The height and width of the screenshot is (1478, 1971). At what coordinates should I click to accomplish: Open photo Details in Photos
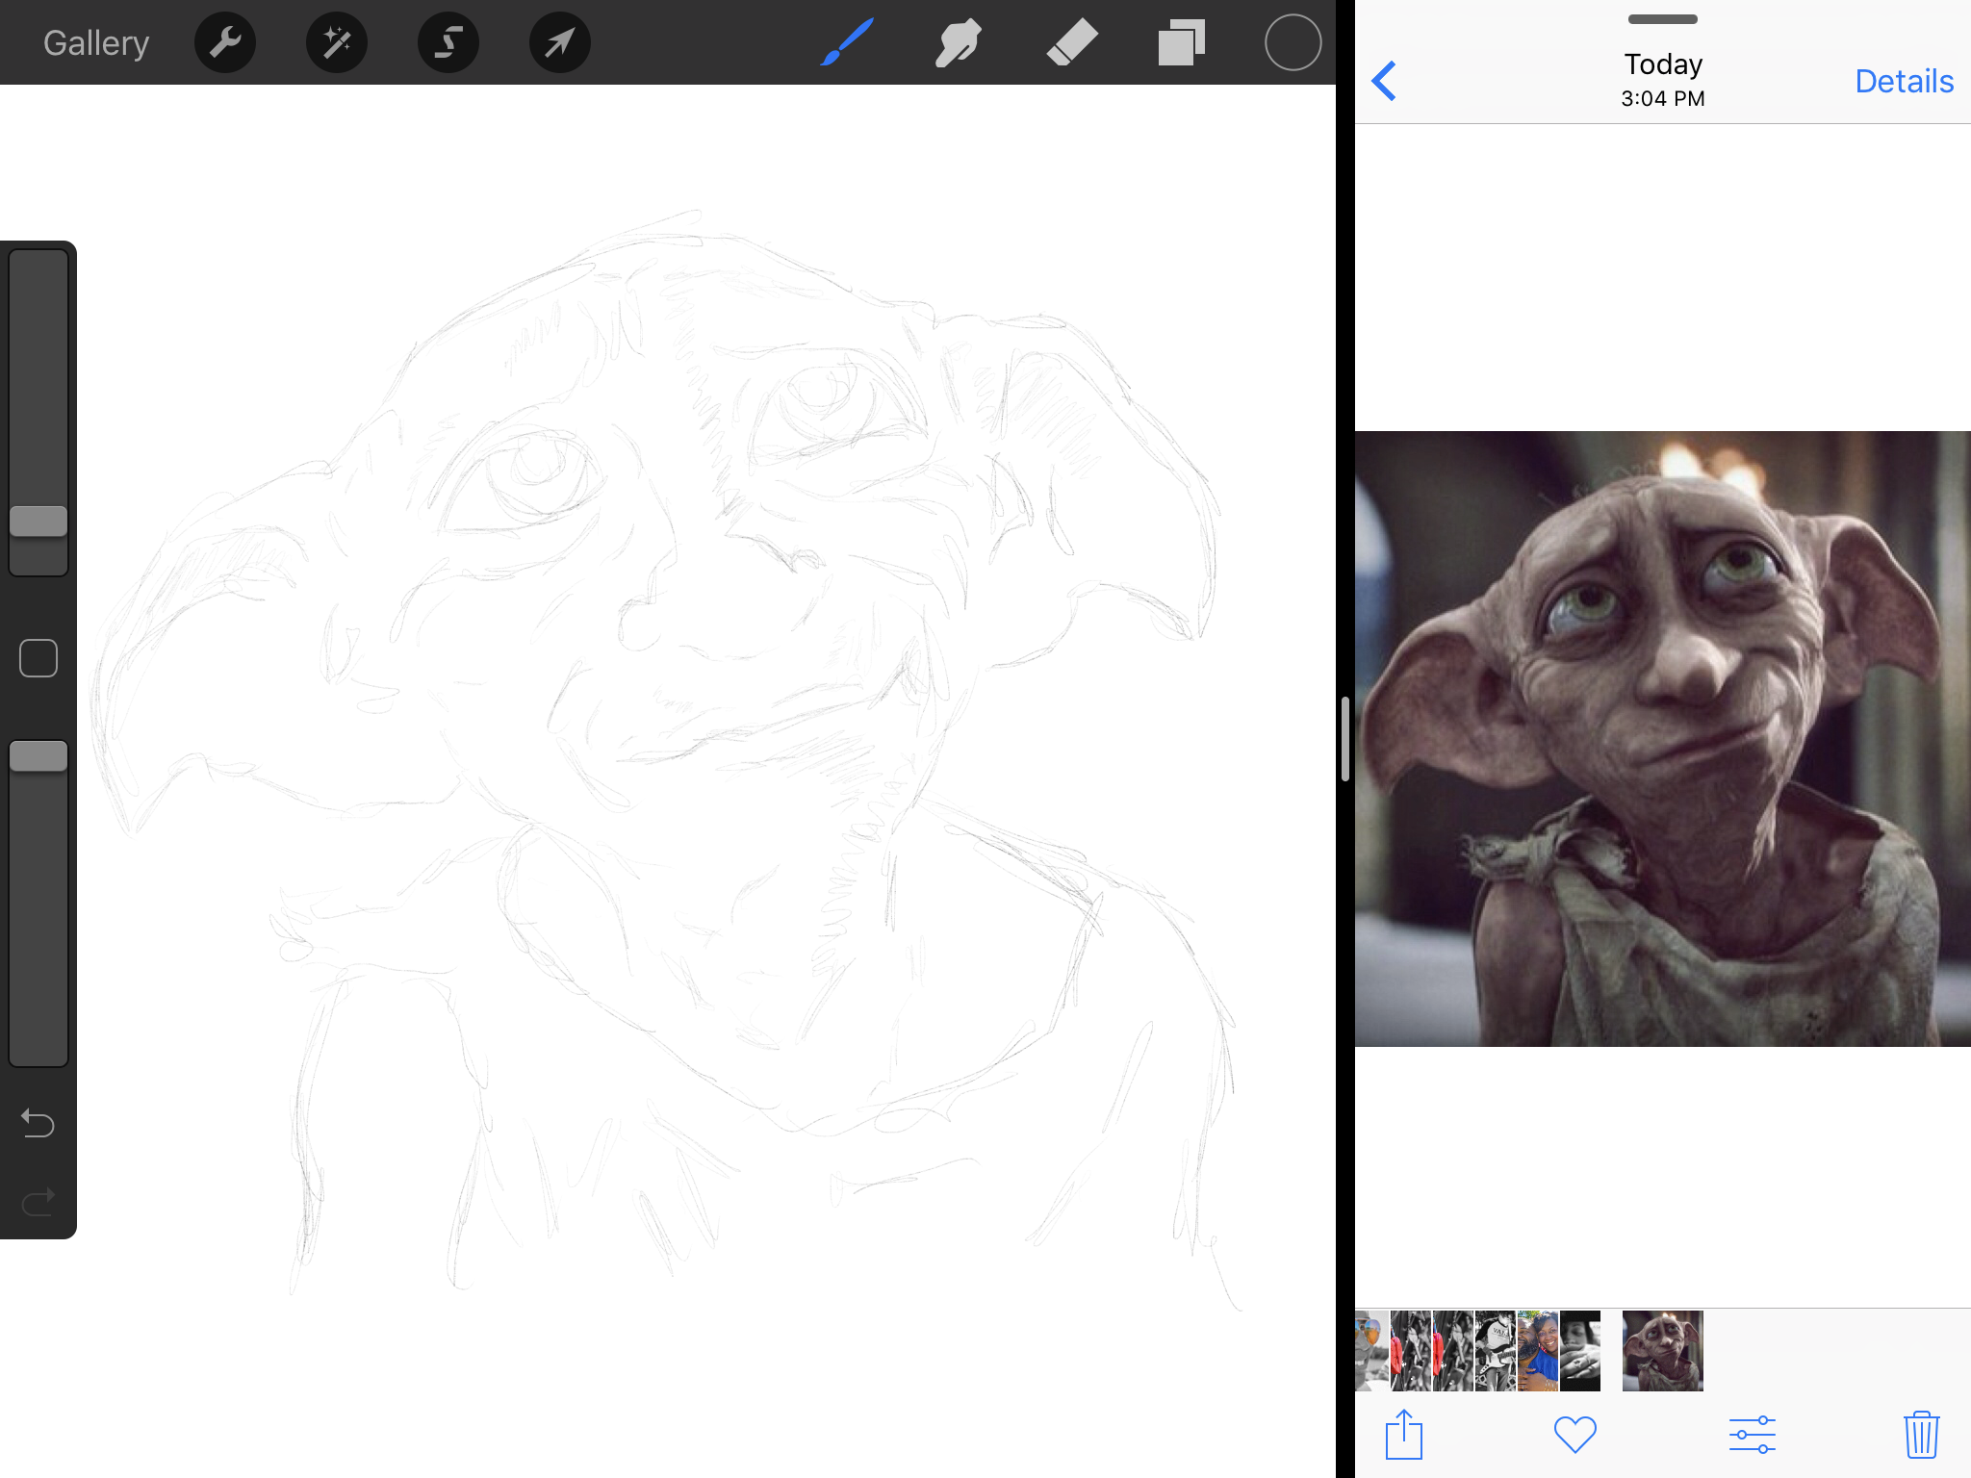tap(1904, 82)
